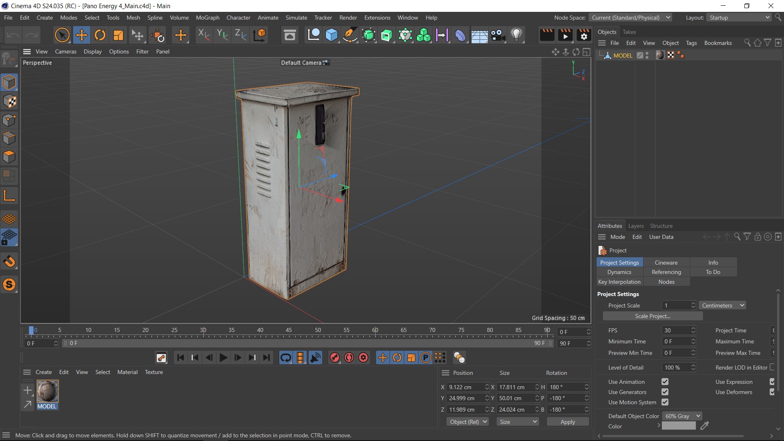Add a Camera object
Viewport: 784px width, 441px height.
coord(498,35)
